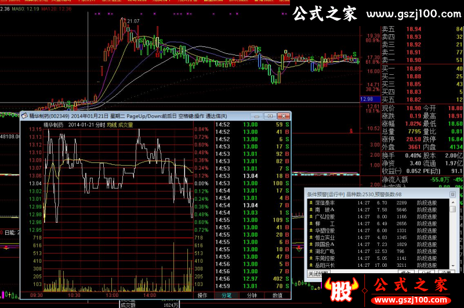Viewport: 464px width, 308px height.
Task: Click the 14:53 13.00 100 S tick row
Action: point(252,183)
